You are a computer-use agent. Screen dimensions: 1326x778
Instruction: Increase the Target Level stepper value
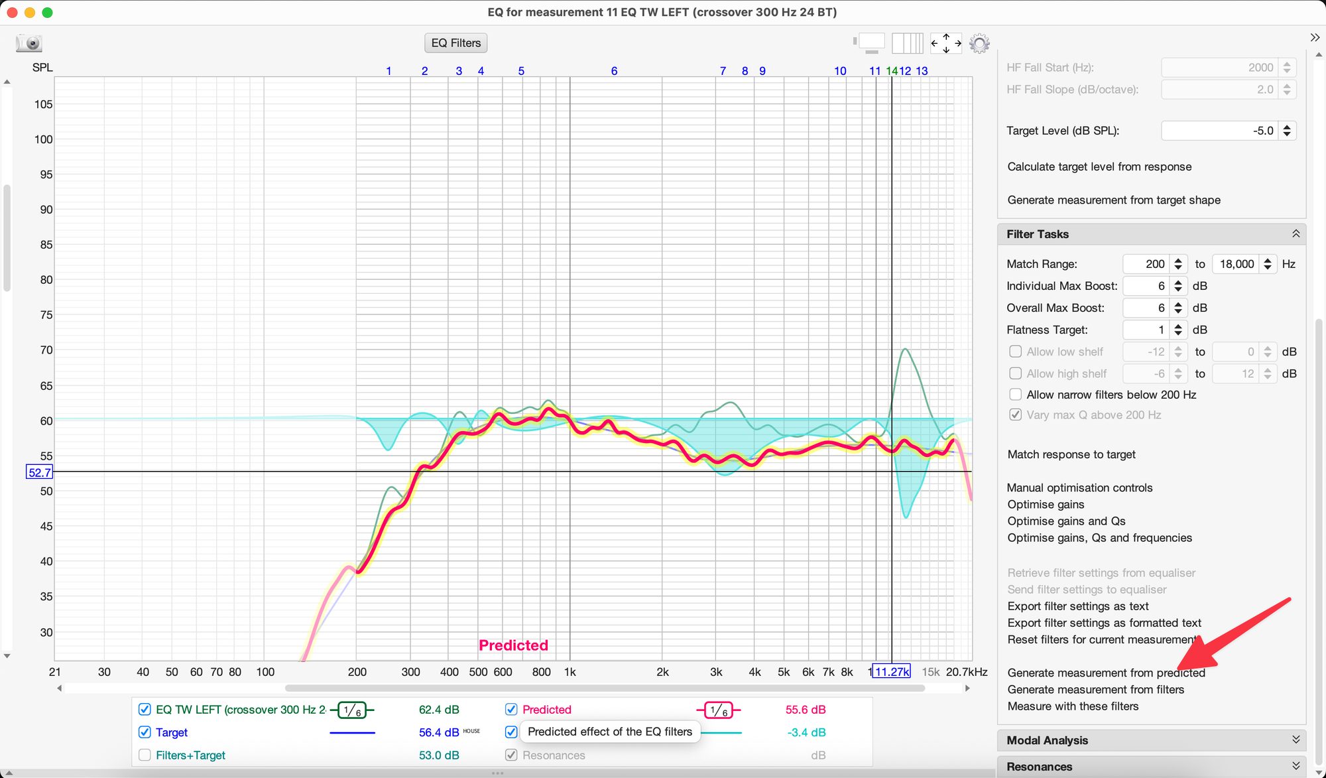tap(1287, 127)
